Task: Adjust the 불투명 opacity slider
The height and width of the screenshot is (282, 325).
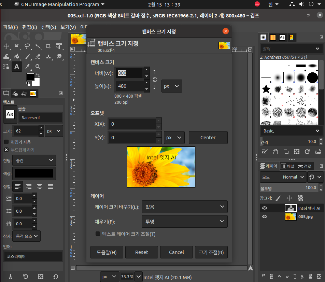Action: 289,188
